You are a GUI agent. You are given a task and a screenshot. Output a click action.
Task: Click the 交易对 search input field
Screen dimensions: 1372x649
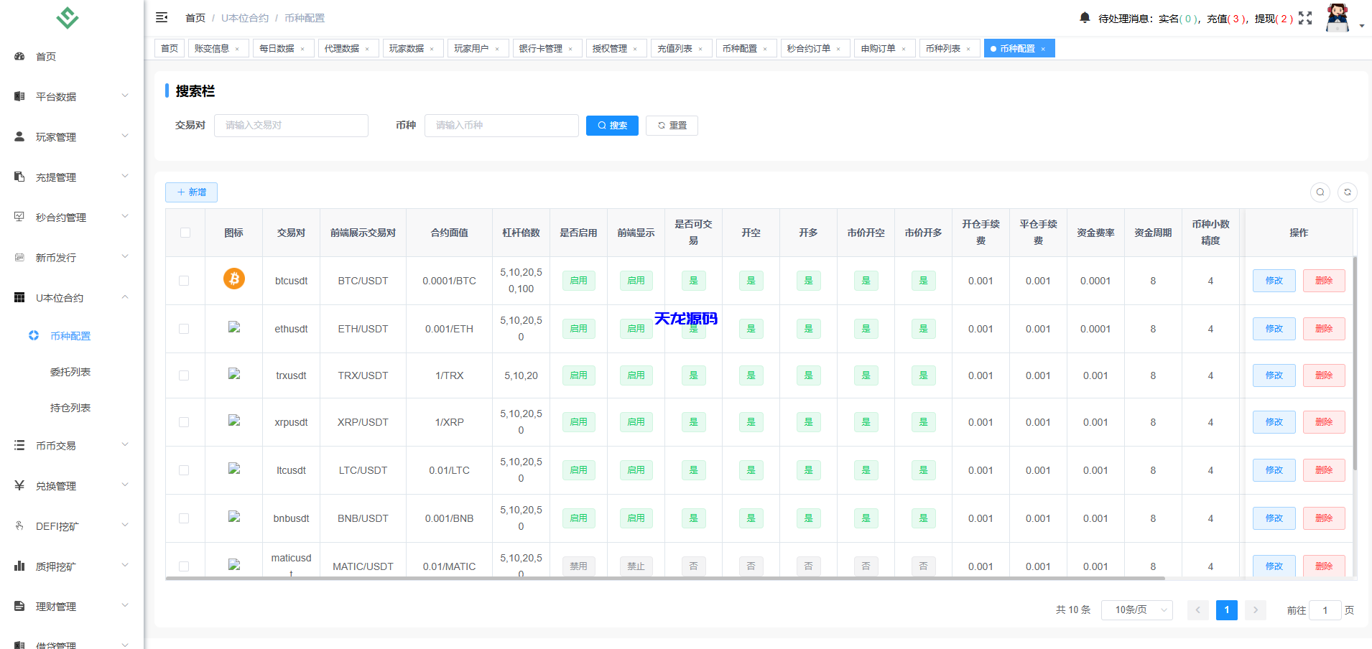291,125
